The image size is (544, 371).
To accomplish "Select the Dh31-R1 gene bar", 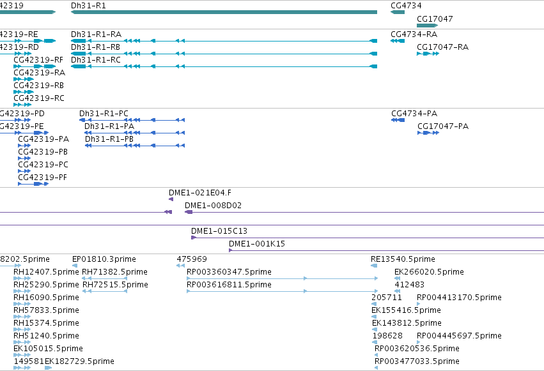I will click(x=224, y=12).
